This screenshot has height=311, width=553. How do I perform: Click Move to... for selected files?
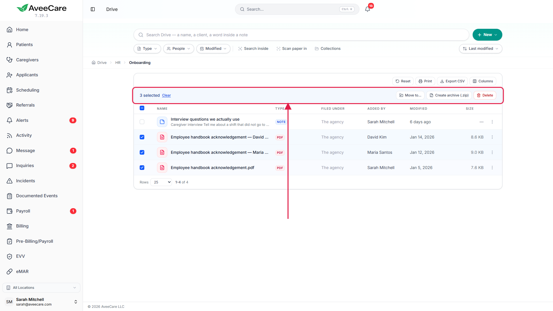point(410,95)
